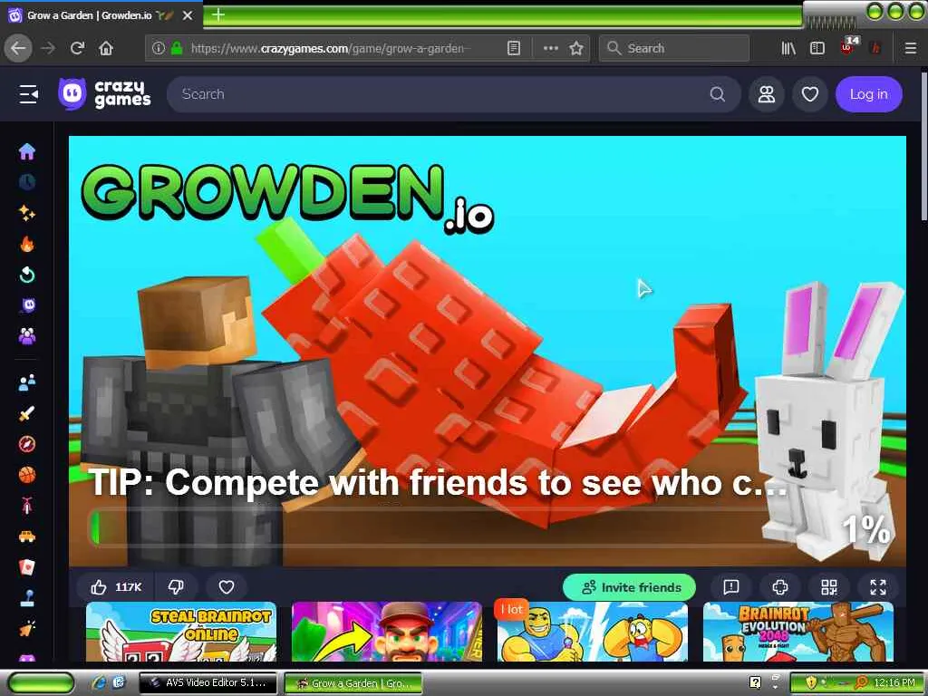928x696 pixels.
Task: Collapse the CrazyGames sidebar menu icon
Action: click(x=28, y=94)
